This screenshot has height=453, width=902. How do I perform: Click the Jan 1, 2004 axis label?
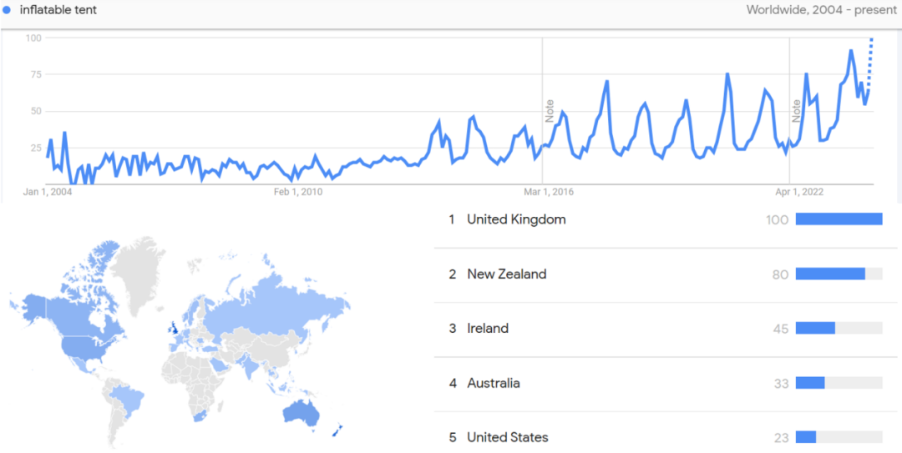pos(47,193)
